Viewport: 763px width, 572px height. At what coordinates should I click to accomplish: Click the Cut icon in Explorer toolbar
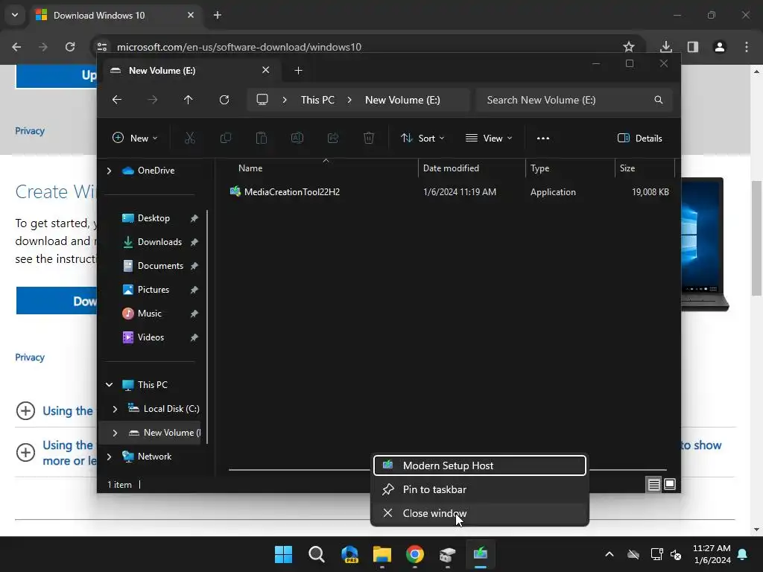[x=190, y=138]
